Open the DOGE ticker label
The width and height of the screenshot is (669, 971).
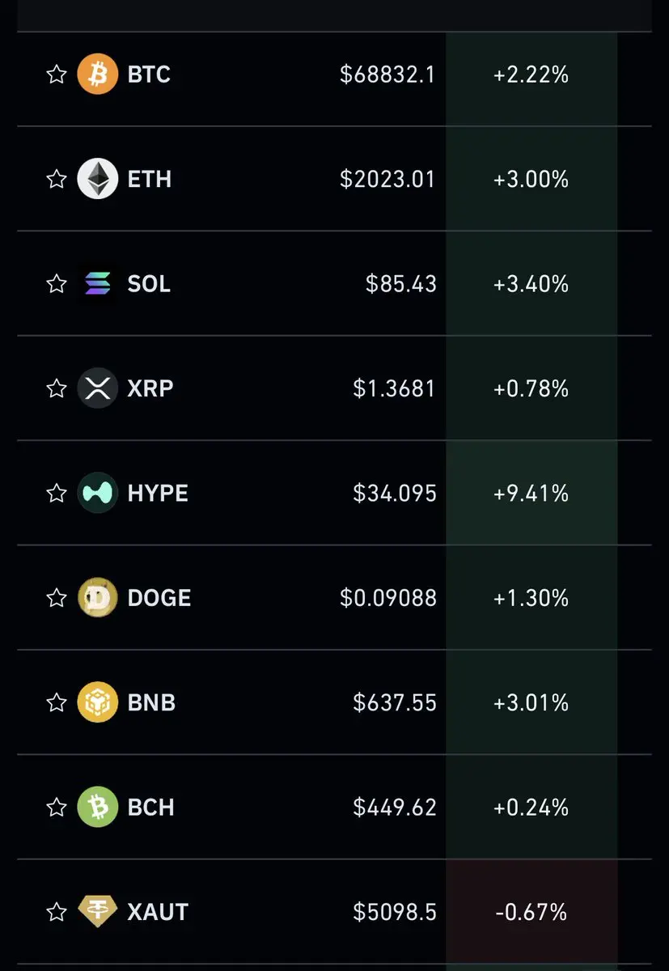[159, 598]
